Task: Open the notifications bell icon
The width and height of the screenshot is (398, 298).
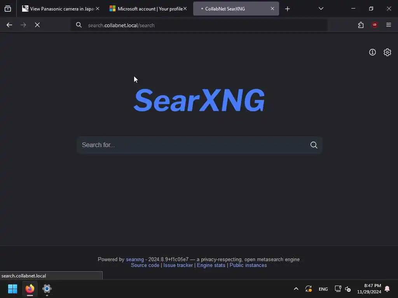Action: 388,289
